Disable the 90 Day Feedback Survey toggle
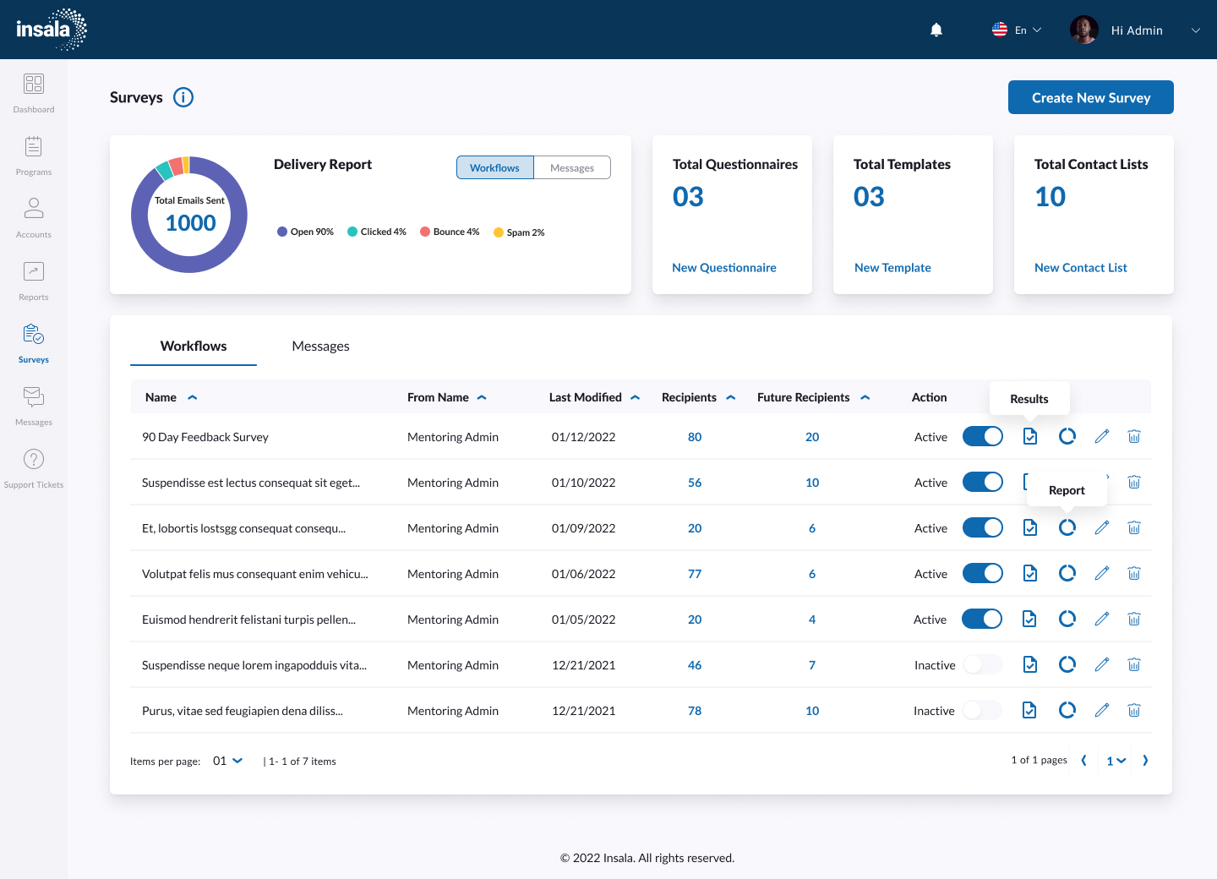The width and height of the screenshot is (1217, 879). 983,436
